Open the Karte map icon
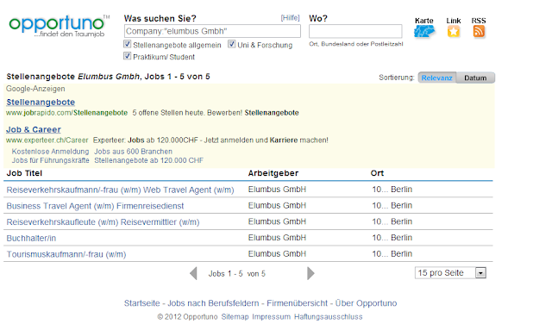This screenshot has height=330, width=552. 423,32
